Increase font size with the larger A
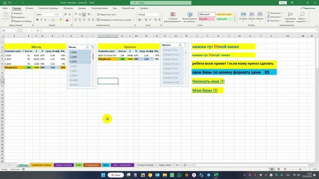This screenshot has width=319, height=179. (65, 14)
